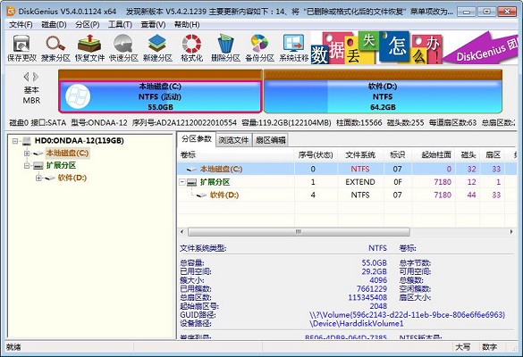Screen dimensions: 523x357
Task: Start the 系统迁移 system migration tool
Action: [293, 48]
